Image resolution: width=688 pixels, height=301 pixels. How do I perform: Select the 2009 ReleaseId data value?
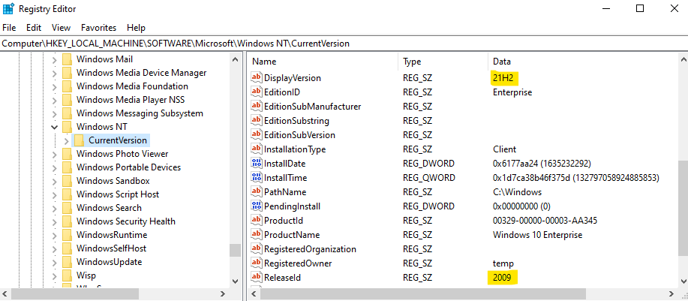point(502,277)
